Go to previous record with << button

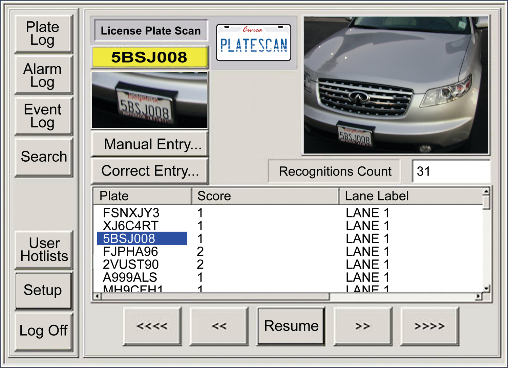pyautogui.click(x=219, y=326)
